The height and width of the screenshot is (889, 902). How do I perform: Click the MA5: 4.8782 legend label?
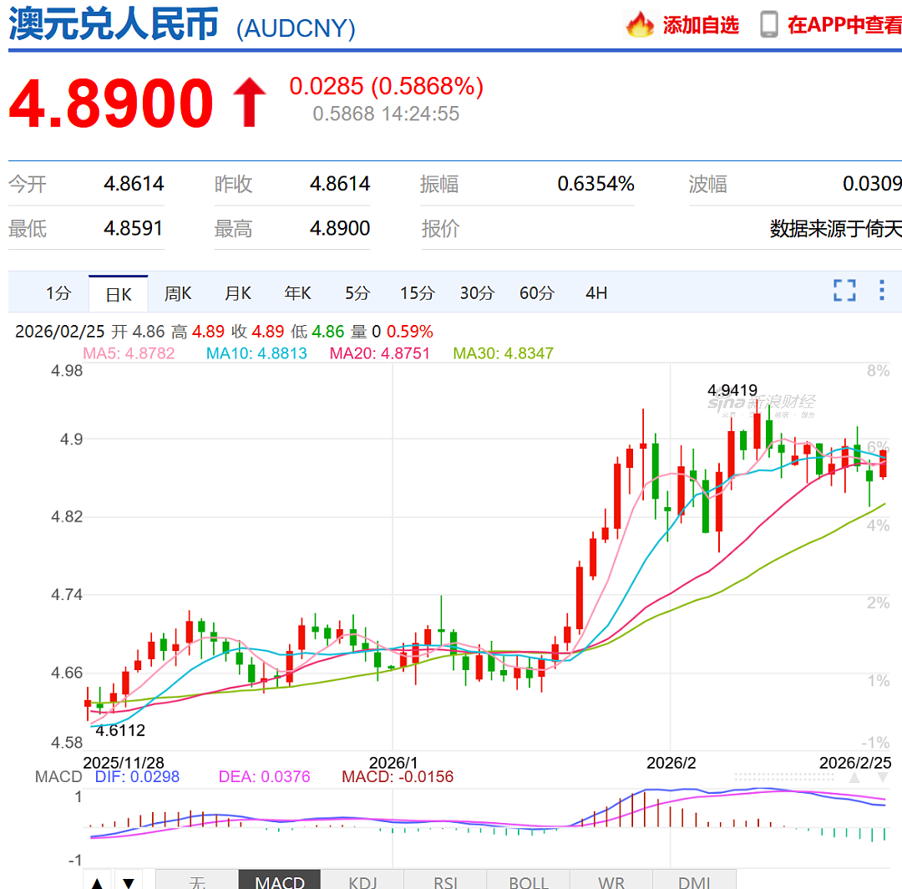point(129,353)
